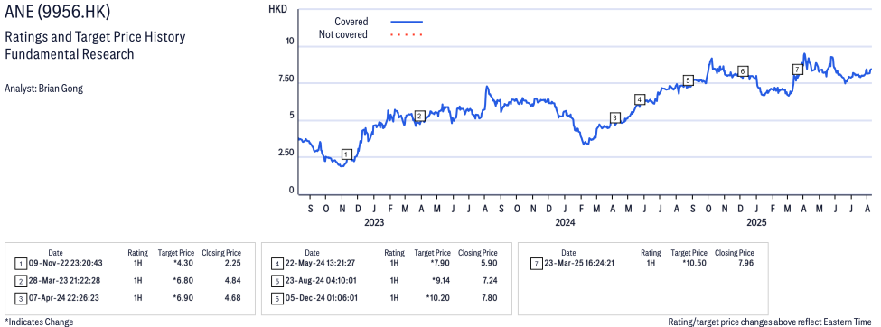Click chart marker 1 near November 2022
881x327 pixels.
click(347, 154)
